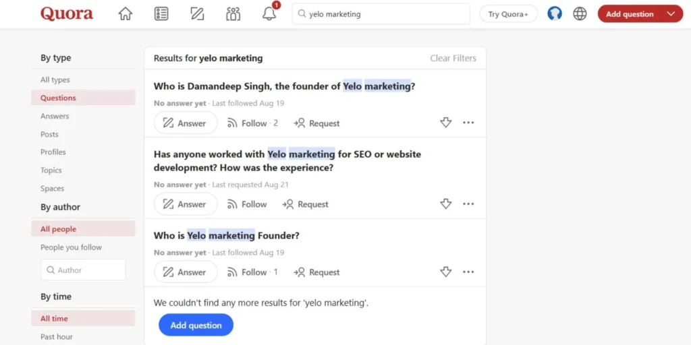Open the profile avatar in header
Viewport: 691px width, 345px height.
[x=555, y=14]
